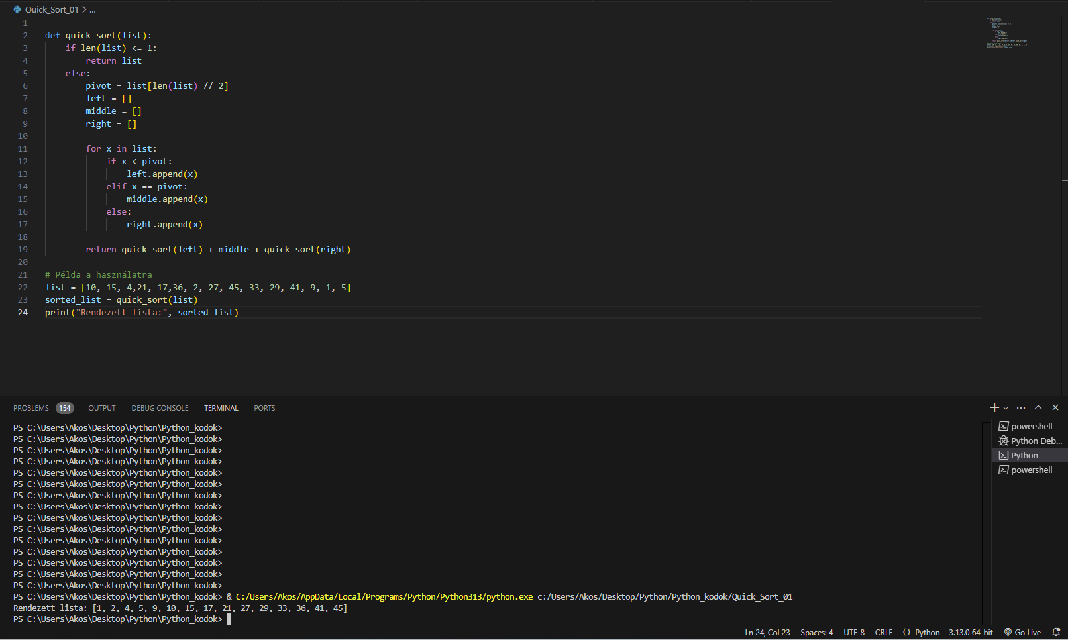Image resolution: width=1068 pixels, height=640 pixels.
Task: Change CRLF end of line sequence
Action: (883, 633)
